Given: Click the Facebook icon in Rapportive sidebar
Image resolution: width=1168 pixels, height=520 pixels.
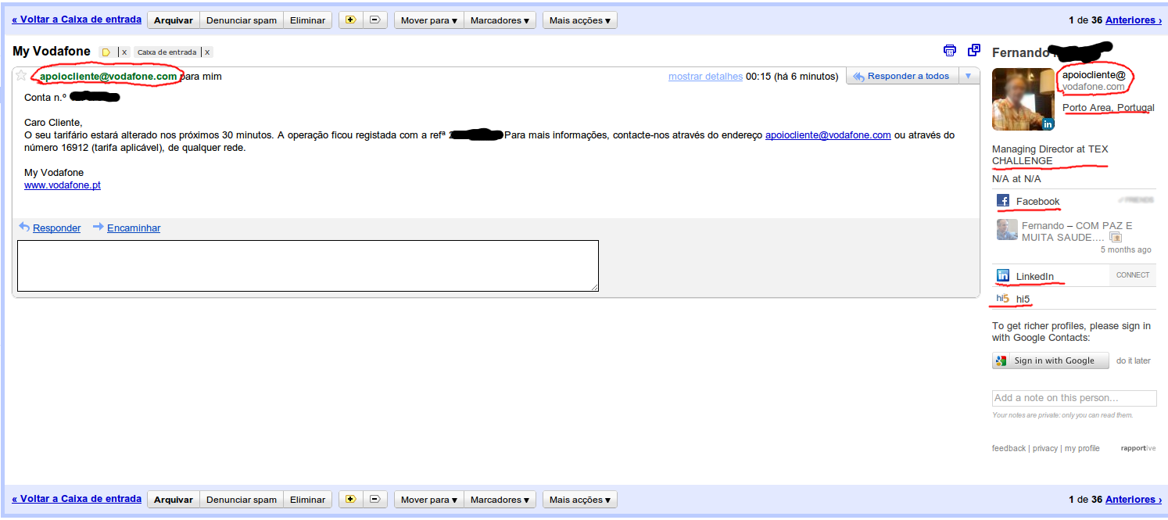Looking at the screenshot, I should pos(1003,201).
